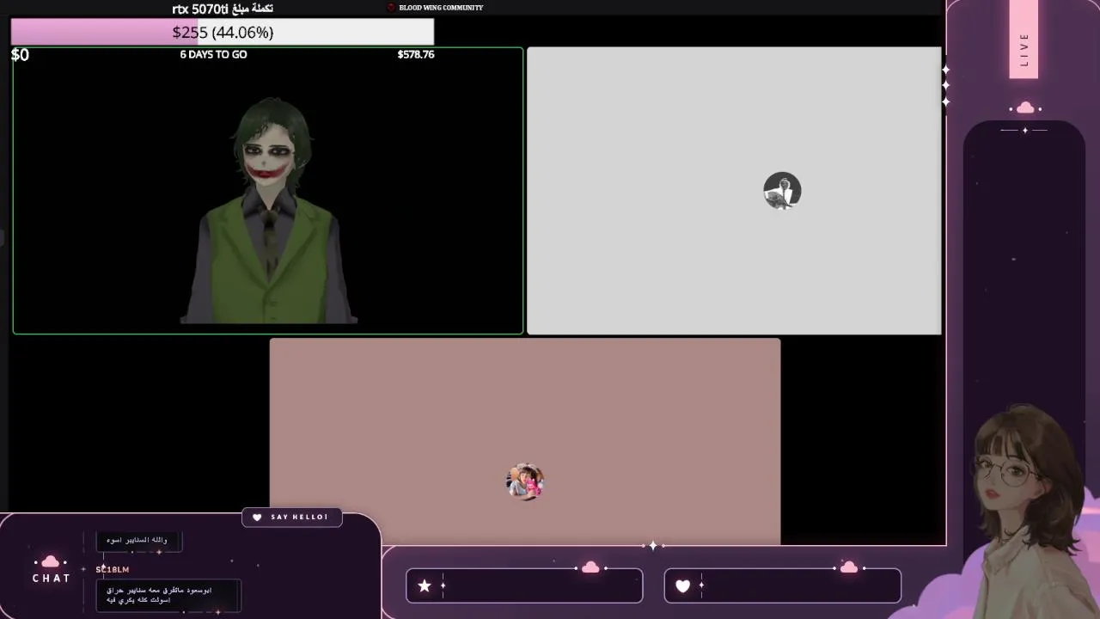Click the round avatar in pink tile
Image resolution: width=1100 pixels, height=619 pixels.
pyautogui.click(x=525, y=481)
